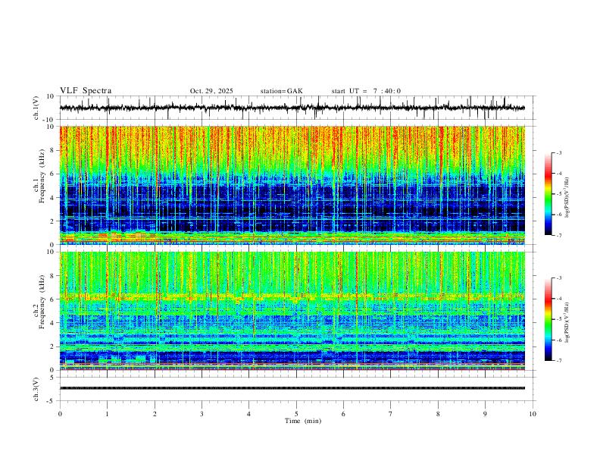
Task: Click the ch.2 'Frequency (kHz)' axis label
Action: [42, 302]
